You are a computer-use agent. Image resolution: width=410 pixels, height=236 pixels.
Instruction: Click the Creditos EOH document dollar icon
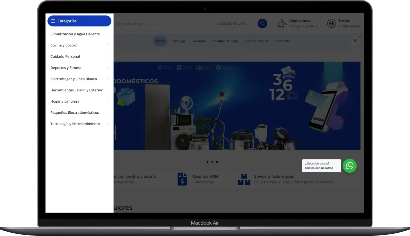tap(182, 179)
